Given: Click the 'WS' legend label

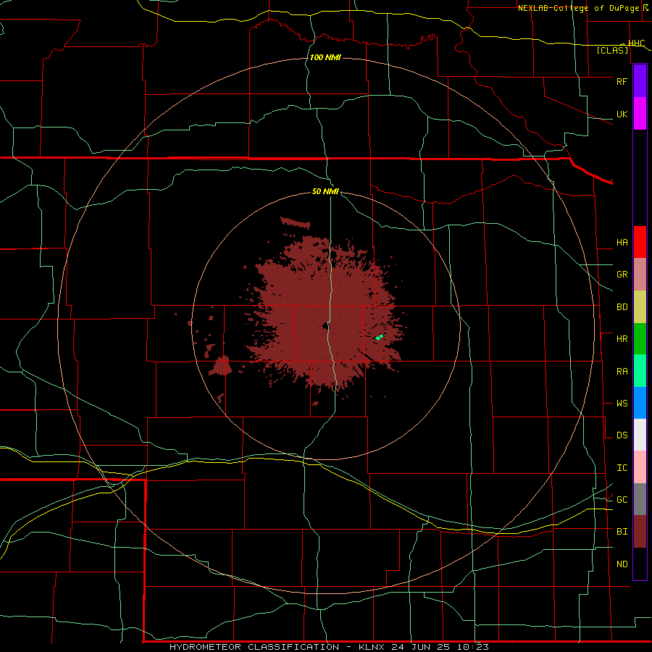Looking at the screenshot, I should 622,404.
